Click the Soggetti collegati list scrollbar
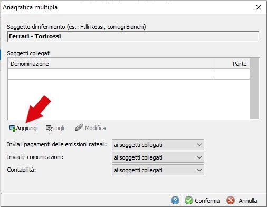Screen dimensions: 267x207 [x=254, y=89]
